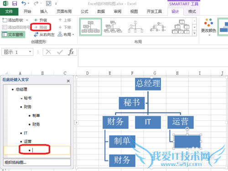Click inside the formula bar input
The image size is (228, 171).
pyautogui.click(x=153, y=58)
